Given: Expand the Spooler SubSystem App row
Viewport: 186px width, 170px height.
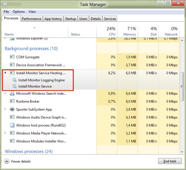Looking at the screenshot, I should [5, 109].
